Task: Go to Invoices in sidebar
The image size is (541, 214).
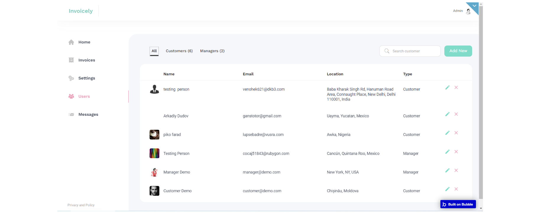Action: pos(86,60)
